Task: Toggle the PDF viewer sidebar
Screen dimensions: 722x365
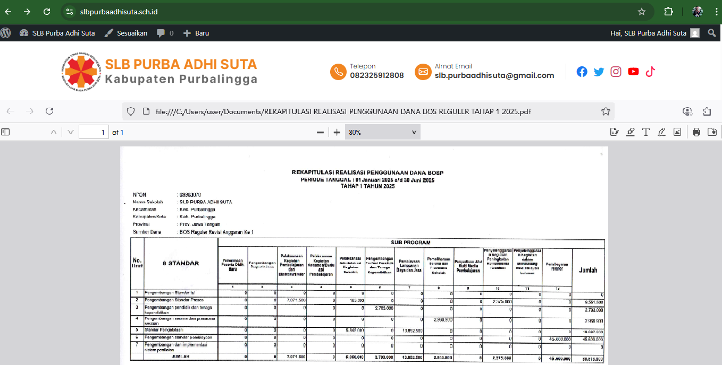Action: (5, 132)
